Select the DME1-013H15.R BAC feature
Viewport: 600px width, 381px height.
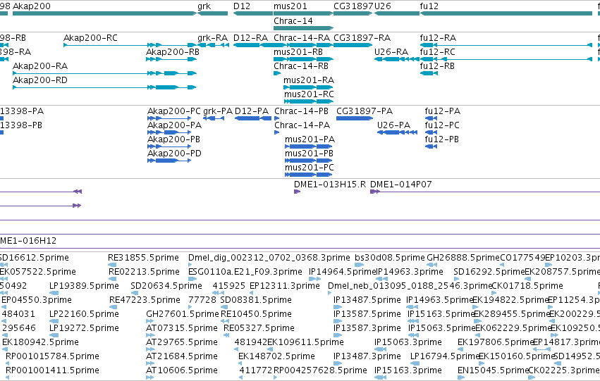[297, 192]
